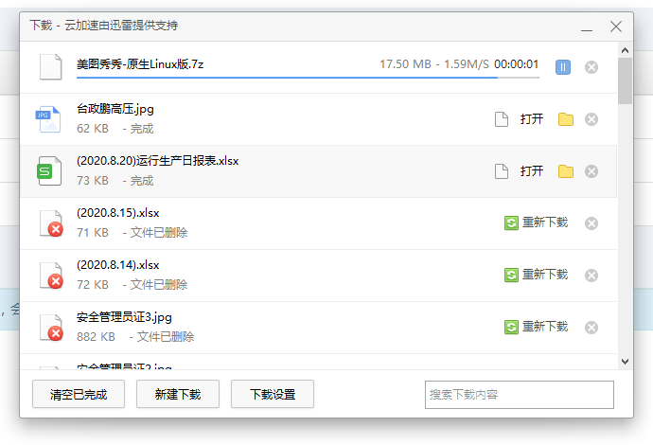Remove (2020.8.14).xlsx from the list
Viewport: 653px width, 445px height.
click(591, 276)
